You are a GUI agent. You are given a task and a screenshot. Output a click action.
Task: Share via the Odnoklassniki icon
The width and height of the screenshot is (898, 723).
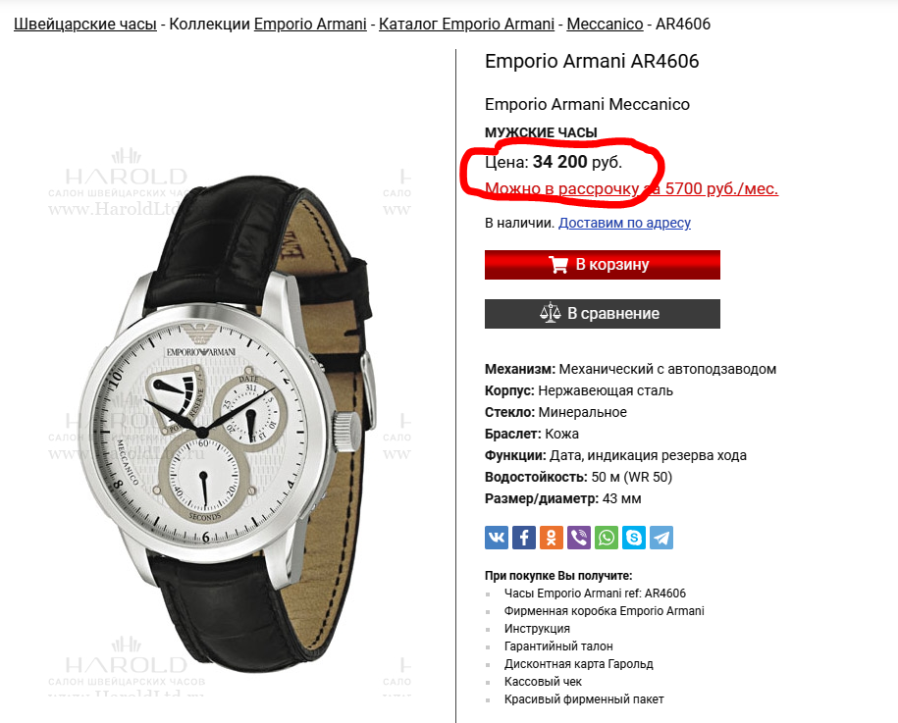(x=552, y=538)
